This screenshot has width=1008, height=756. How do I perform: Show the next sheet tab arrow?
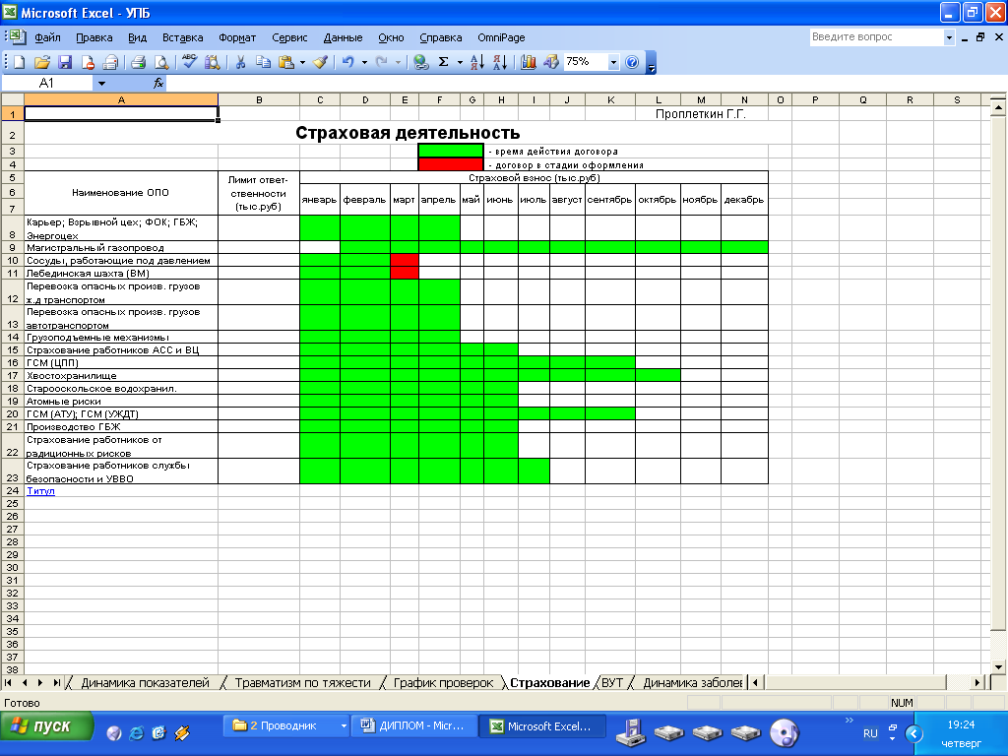[40, 683]
